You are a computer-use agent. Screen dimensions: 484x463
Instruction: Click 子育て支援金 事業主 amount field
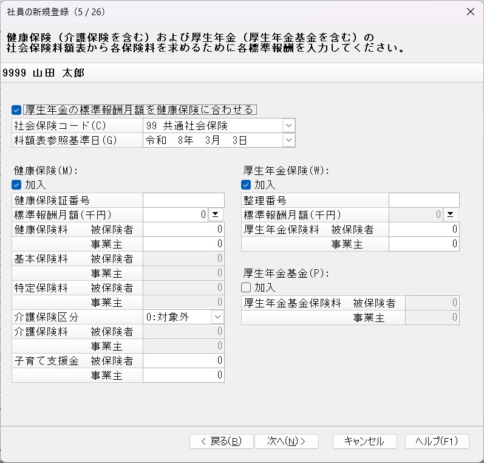pyautogui.click(x=183, y=376)
